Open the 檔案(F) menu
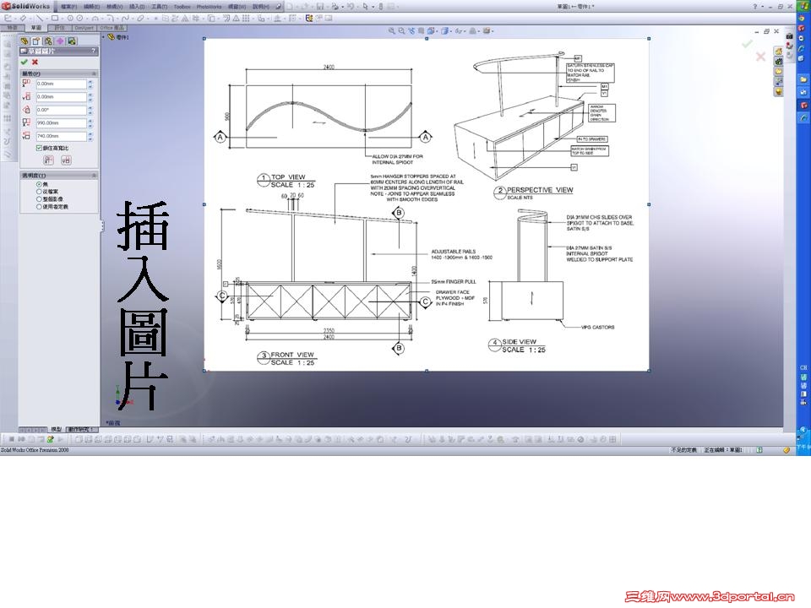811x608 pixels. pos(68,7)
